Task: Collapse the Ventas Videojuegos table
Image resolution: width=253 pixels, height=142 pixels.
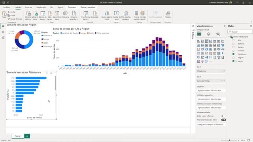Action: pos(229,37)
